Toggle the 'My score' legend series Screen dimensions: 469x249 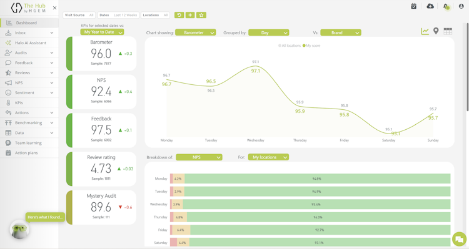(311, 46)
